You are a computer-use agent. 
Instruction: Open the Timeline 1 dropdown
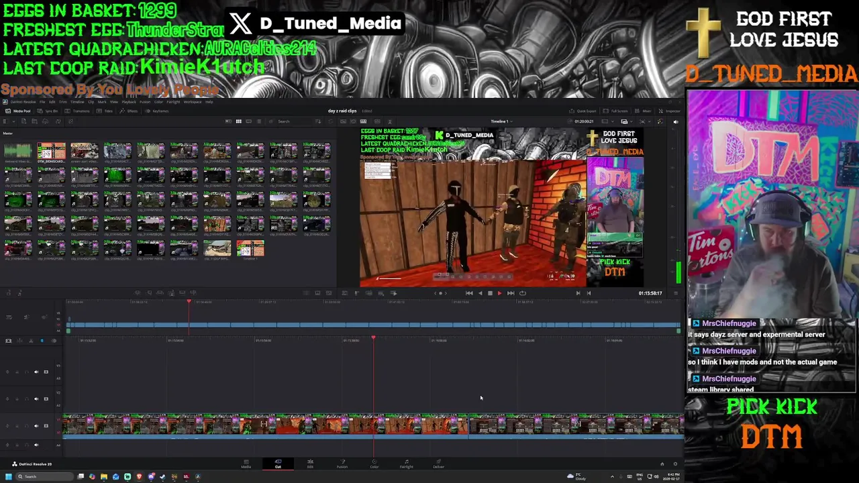point(501,121)
